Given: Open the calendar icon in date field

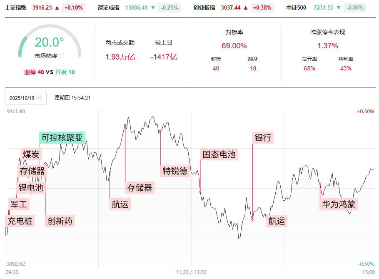Looking at the screenshot, I should pyautogui.click(x=40, y=98).
